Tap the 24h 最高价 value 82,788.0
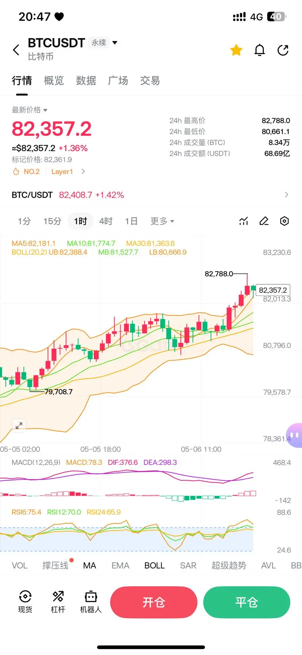The image size is (302, 655). 276,121
